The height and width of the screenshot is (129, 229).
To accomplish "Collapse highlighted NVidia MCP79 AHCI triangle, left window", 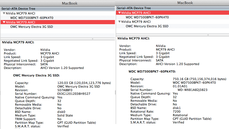I will 4,22.
